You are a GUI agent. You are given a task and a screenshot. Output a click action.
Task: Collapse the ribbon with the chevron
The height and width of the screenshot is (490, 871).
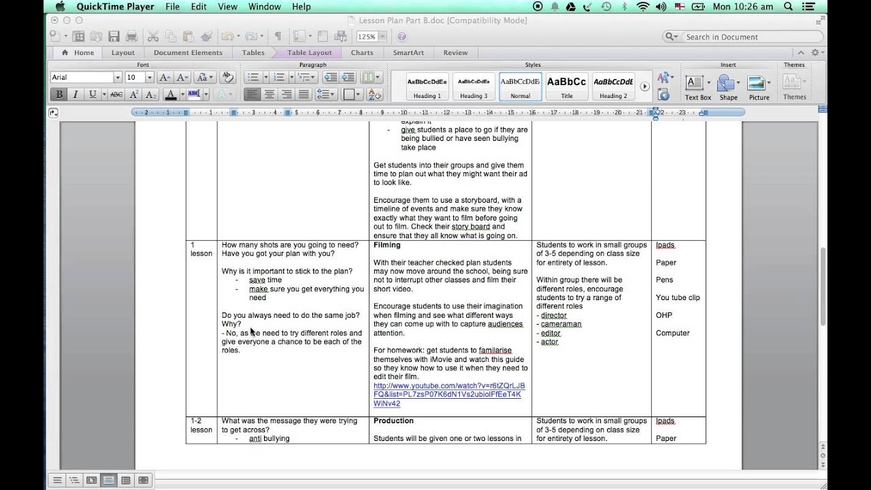pyautogui.click(x=800, y=52)
